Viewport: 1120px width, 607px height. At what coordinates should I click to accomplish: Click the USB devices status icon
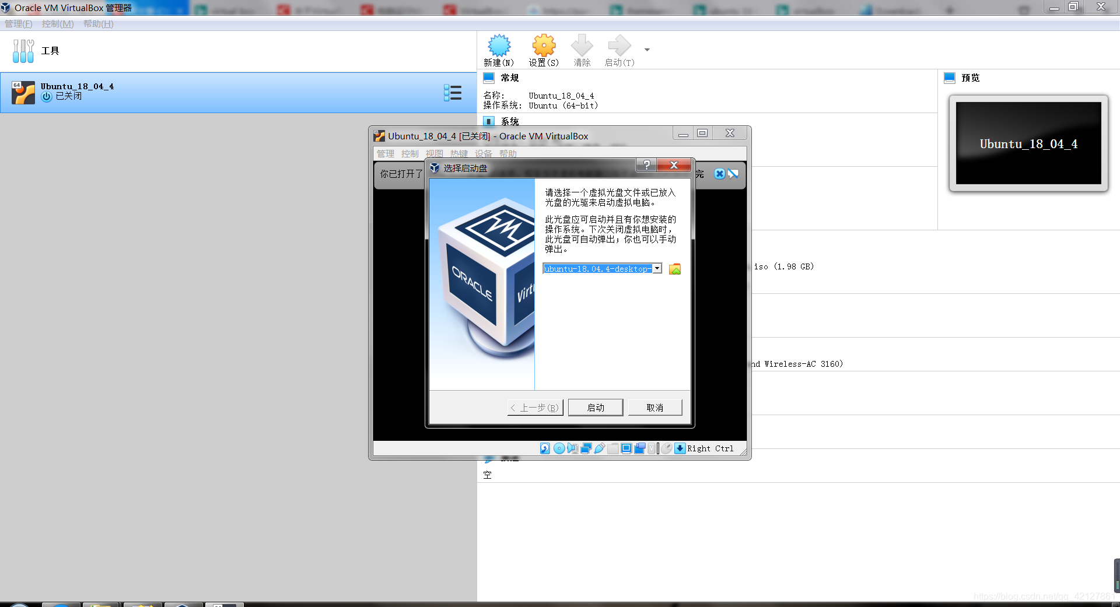[600, 448]
